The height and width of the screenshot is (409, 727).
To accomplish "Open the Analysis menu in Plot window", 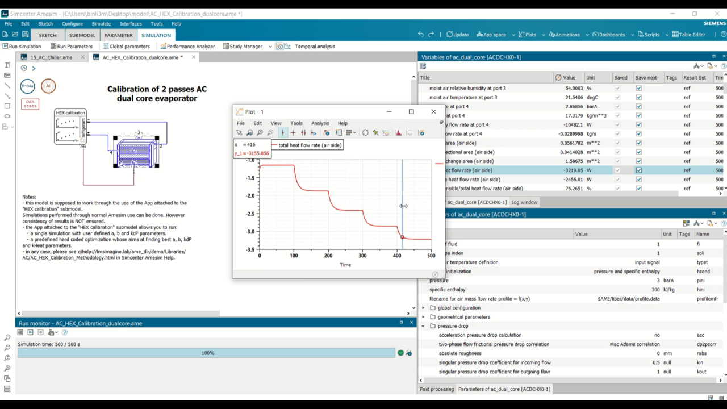I will tap(320, 123).
